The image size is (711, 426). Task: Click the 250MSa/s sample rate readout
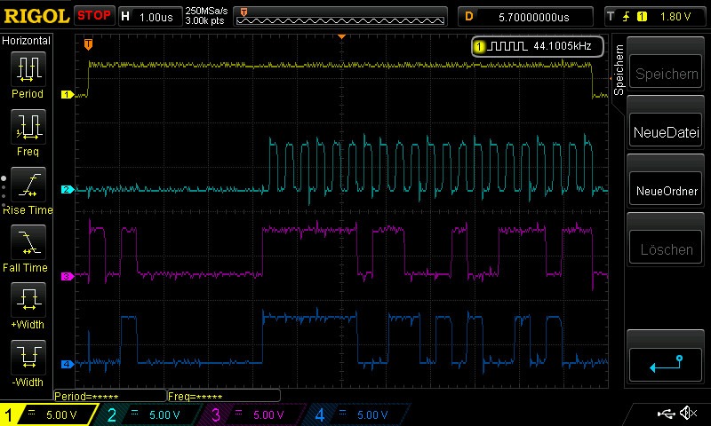coord(206,11)
